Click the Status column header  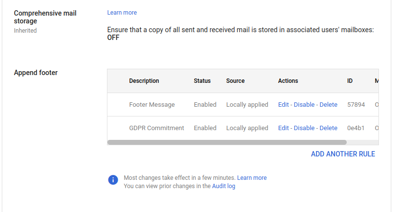pyautogui.click(x=202, y=81)
